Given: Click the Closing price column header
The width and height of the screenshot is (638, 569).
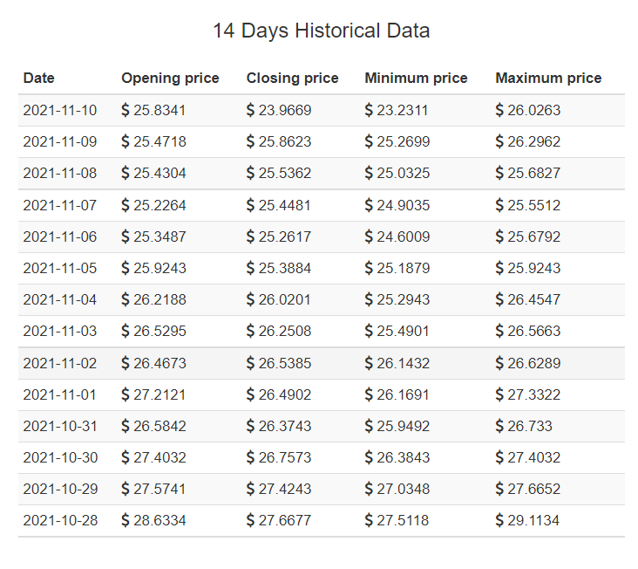Looking at the screenshot, I should (x=292, y=79).
